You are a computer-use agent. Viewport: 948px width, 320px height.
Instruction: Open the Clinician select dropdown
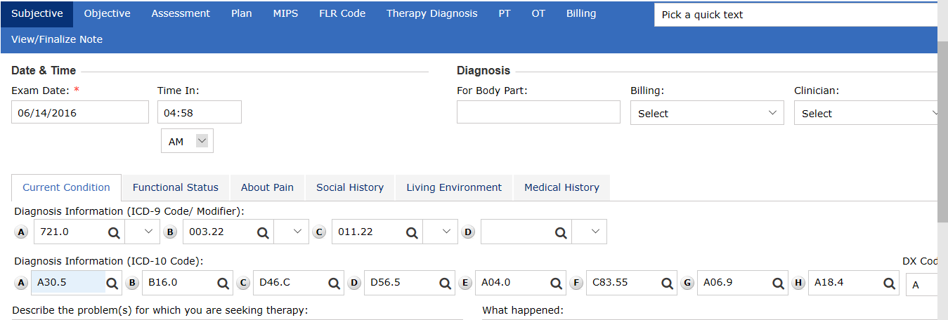click(x=869, y=113)
